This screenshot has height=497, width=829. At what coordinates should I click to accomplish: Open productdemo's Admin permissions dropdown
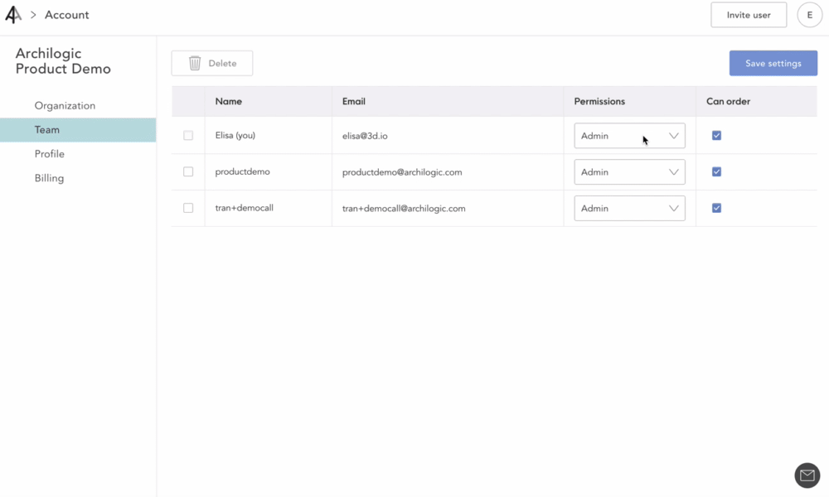(630, 172)
